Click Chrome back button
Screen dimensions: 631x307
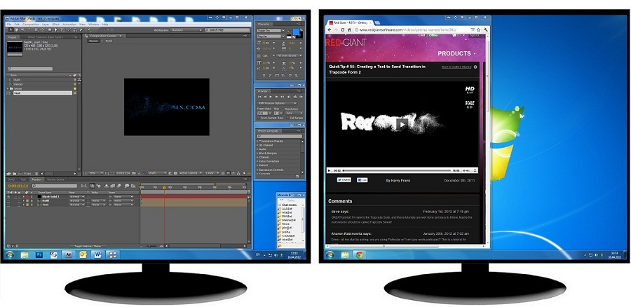(x=330, y=29)
